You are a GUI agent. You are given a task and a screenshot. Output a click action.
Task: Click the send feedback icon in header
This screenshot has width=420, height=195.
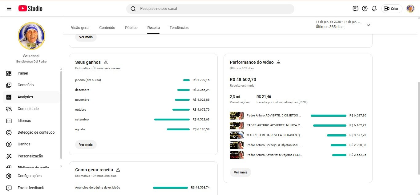coord(355,9)
